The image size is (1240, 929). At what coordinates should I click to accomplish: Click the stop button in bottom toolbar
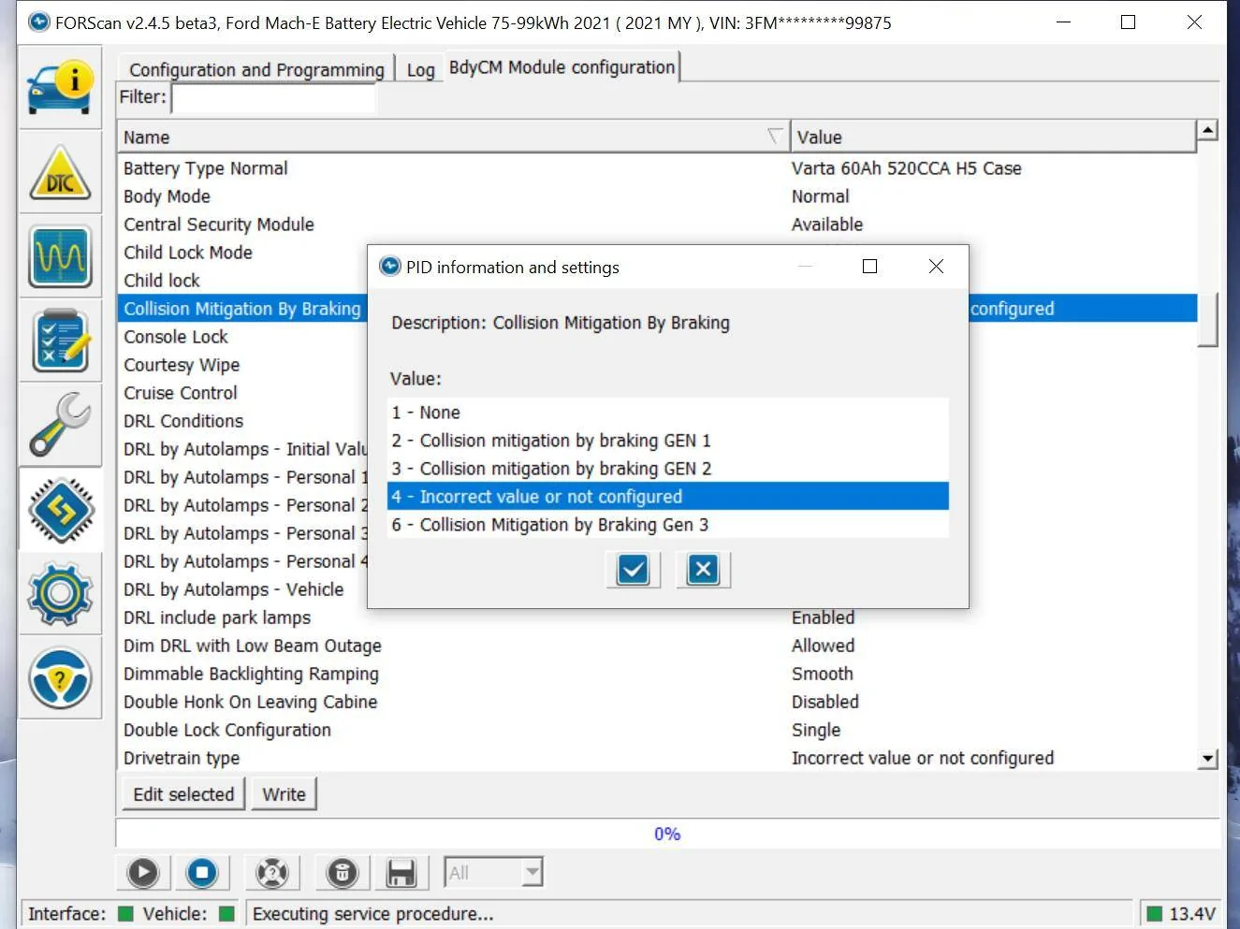(202, 873)
